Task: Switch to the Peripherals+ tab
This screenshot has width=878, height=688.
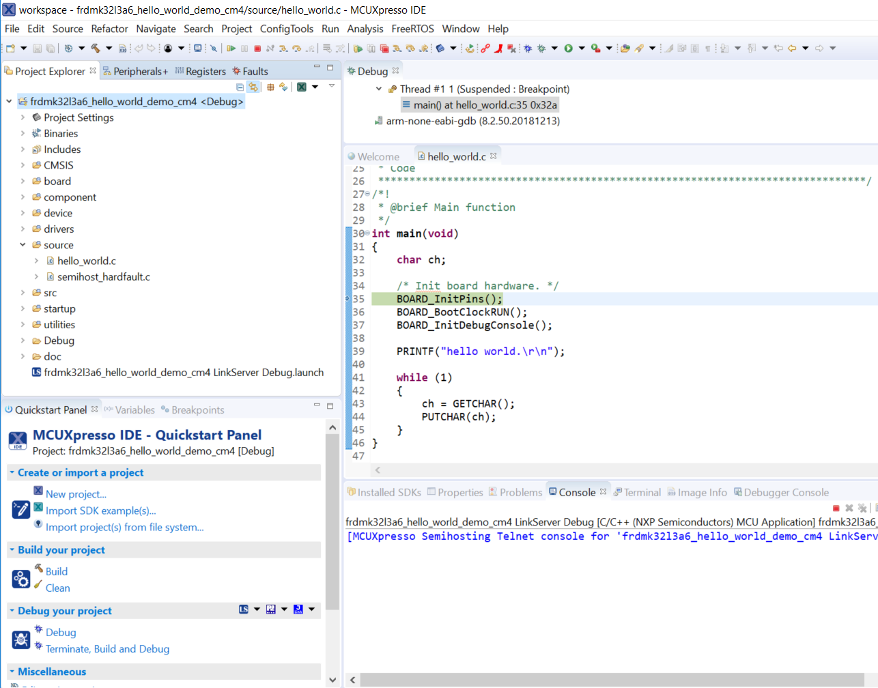Action: 135,71
